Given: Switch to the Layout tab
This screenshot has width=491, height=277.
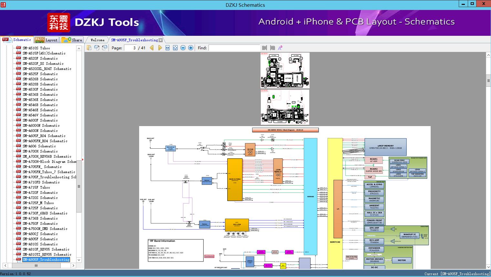Looking at the screenshot, I should [x=46, y=40].
